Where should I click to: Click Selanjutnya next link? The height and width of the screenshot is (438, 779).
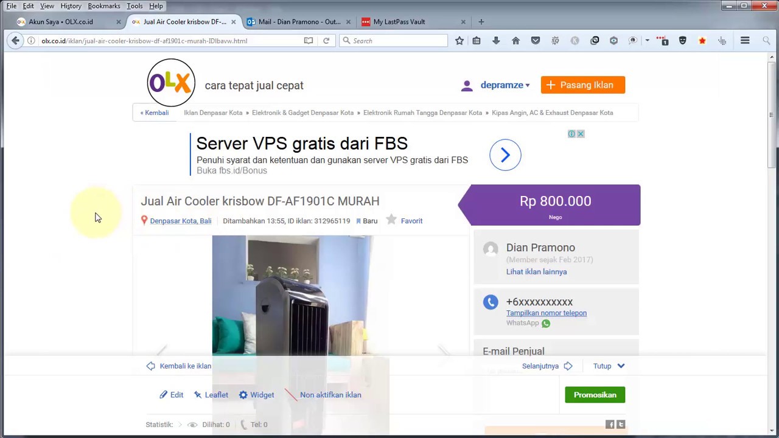[x=547, y=366]
